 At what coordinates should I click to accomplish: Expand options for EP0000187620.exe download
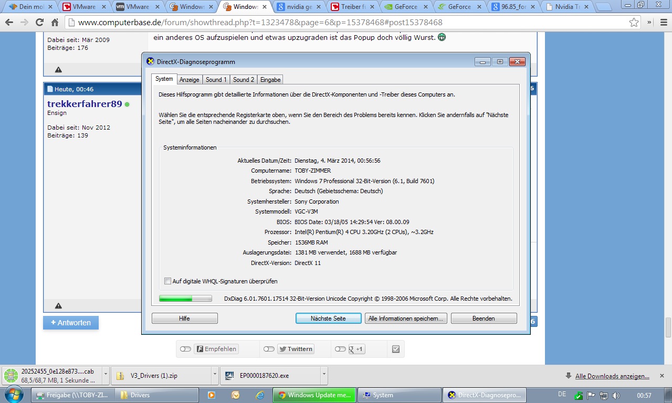(324, 376)
